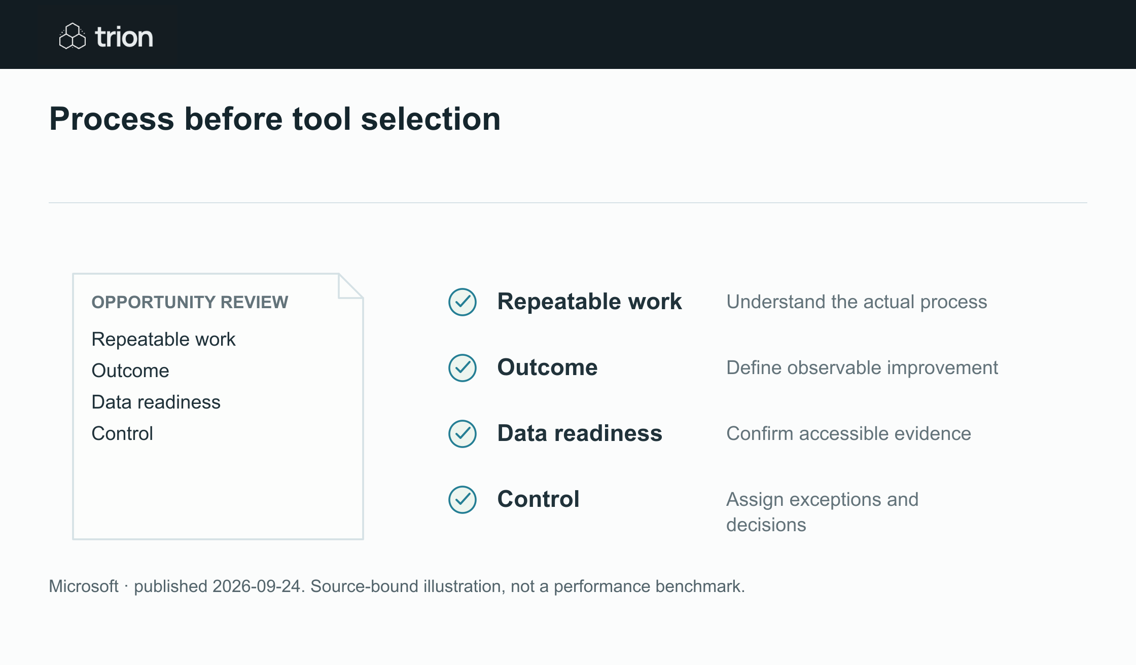Click the folded corner of the document card
The image size is (1136, 665).
(x=351, y=286)
